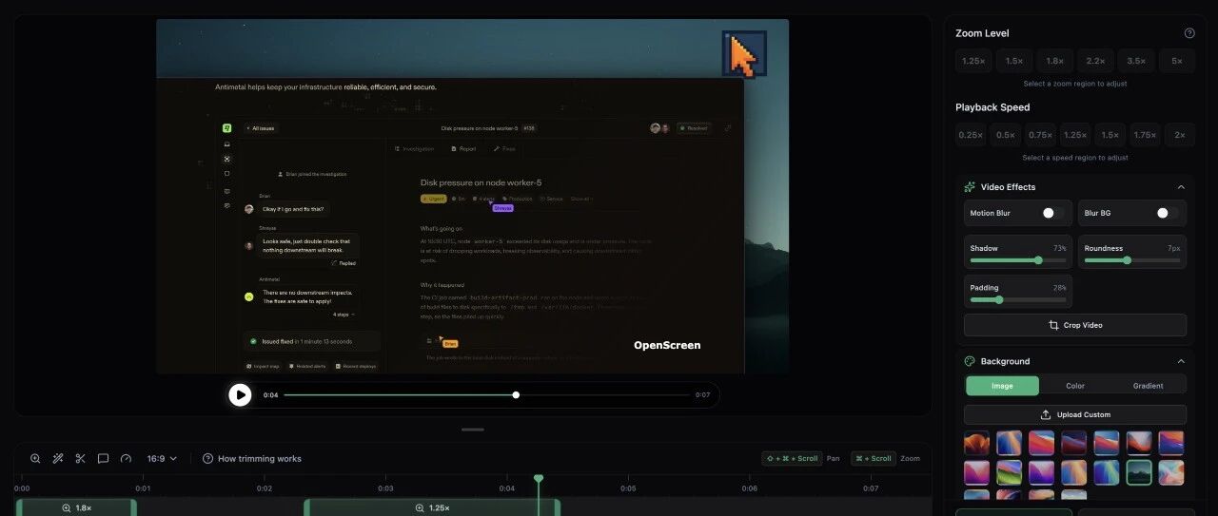1218x516 pixels.
Task: Click the 0:05 mark on timeline ruler
Action: click(628, 488)
